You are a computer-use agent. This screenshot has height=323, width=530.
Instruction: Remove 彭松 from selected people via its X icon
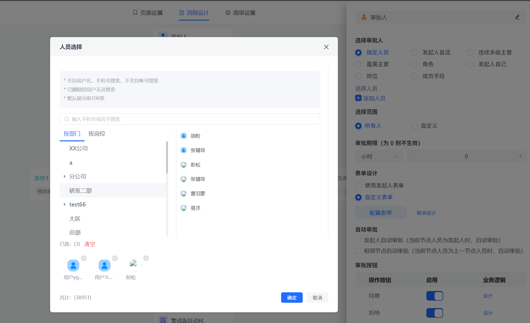coord(146,258)
